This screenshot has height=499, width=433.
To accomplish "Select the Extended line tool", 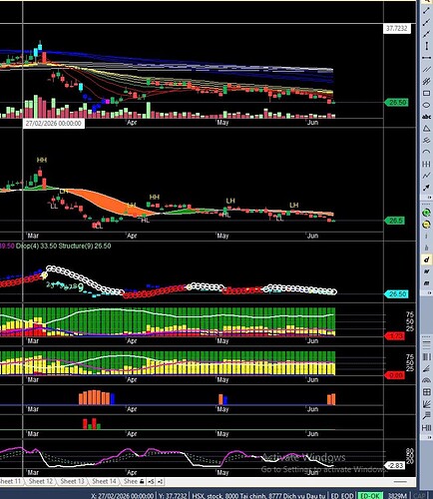I will click(426, 34).
